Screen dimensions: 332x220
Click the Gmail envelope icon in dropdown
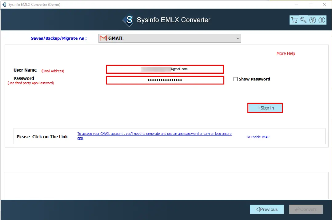pyautogui.click(x=103, y=38)
